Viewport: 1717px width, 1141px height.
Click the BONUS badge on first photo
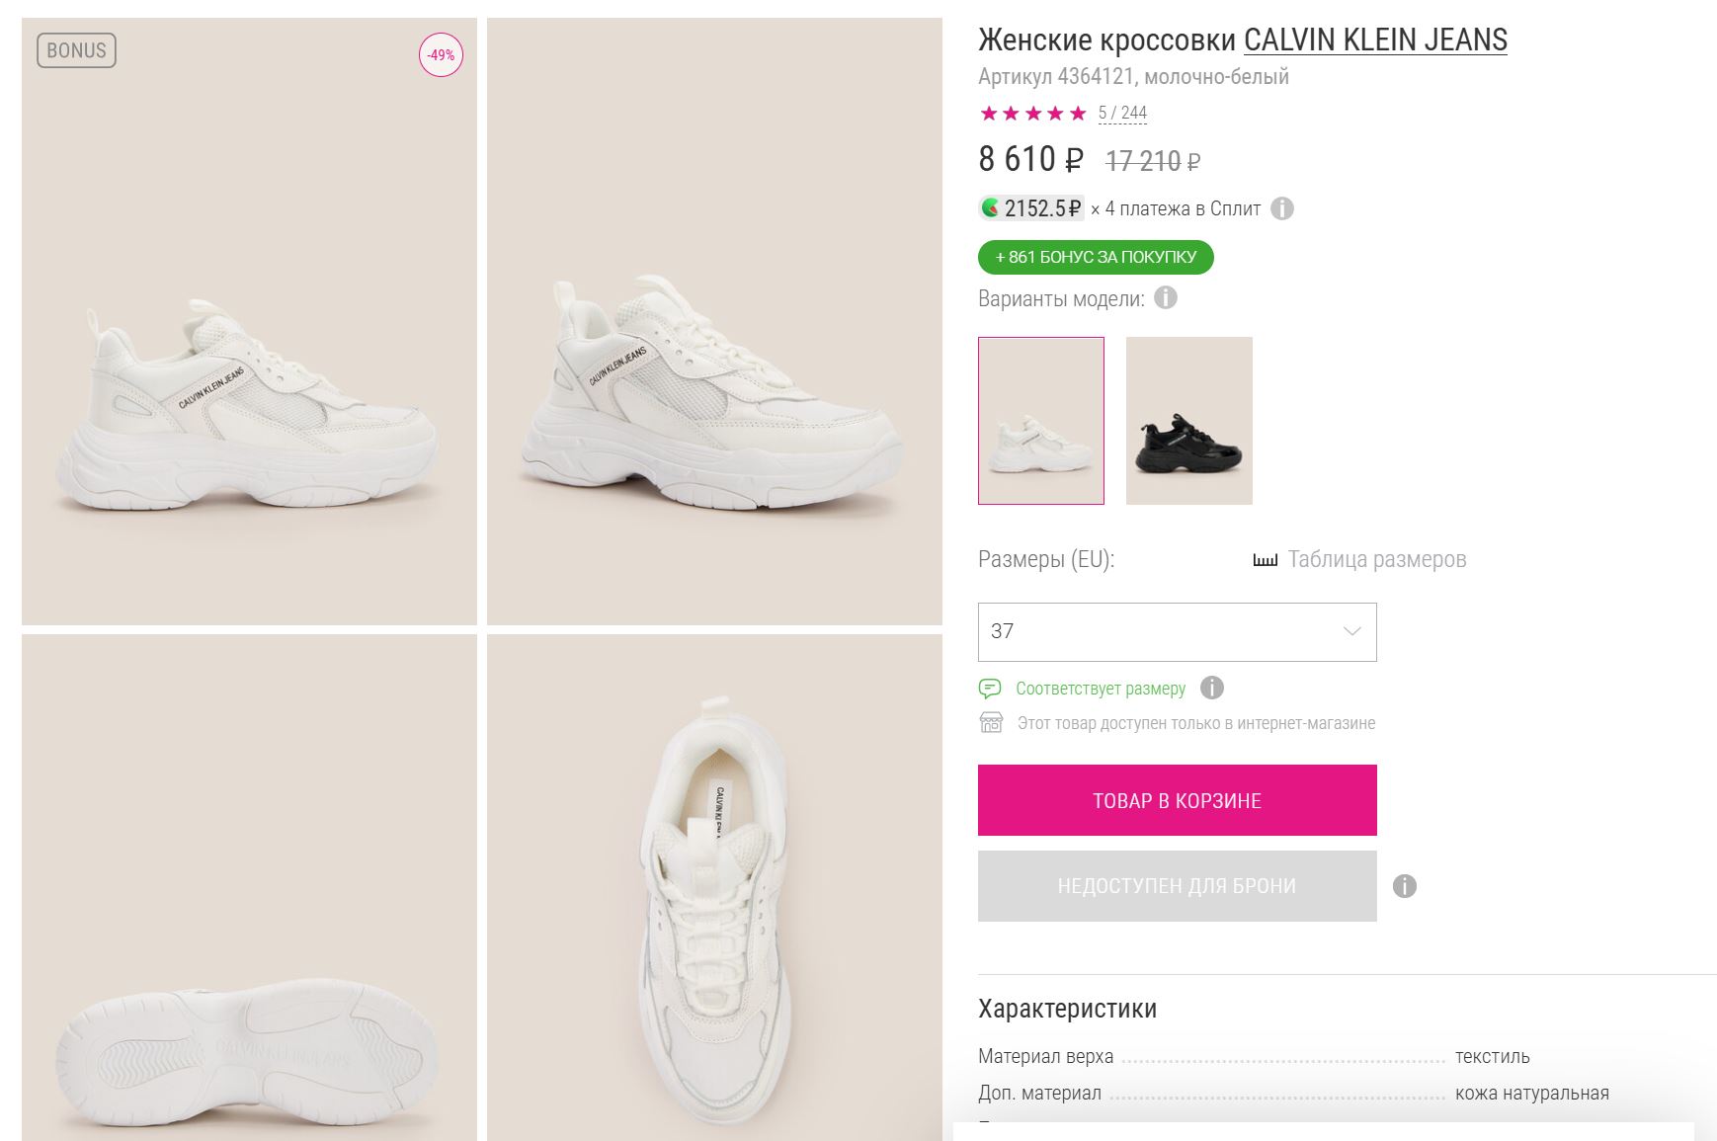76,50
